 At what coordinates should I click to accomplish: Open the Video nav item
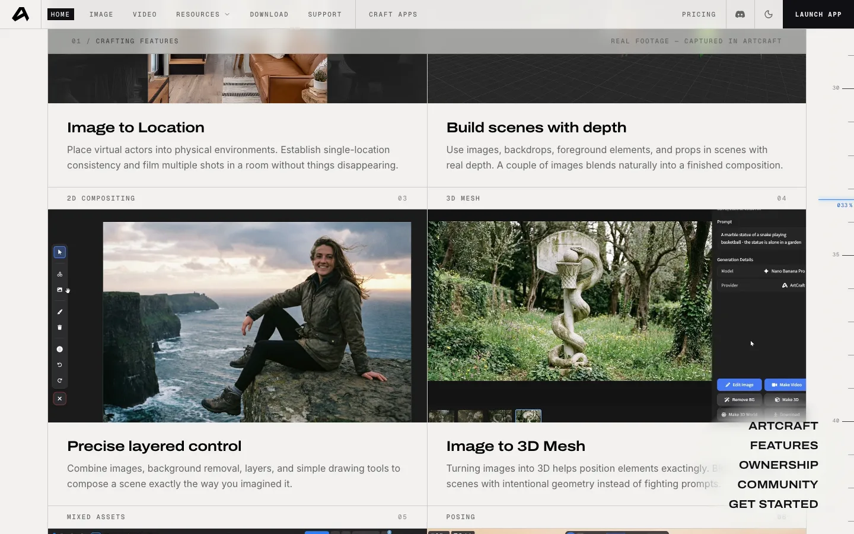(x=145, y=14)
